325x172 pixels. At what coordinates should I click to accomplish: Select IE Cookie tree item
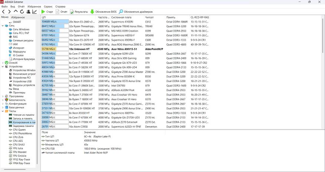[x=18, y=55]
